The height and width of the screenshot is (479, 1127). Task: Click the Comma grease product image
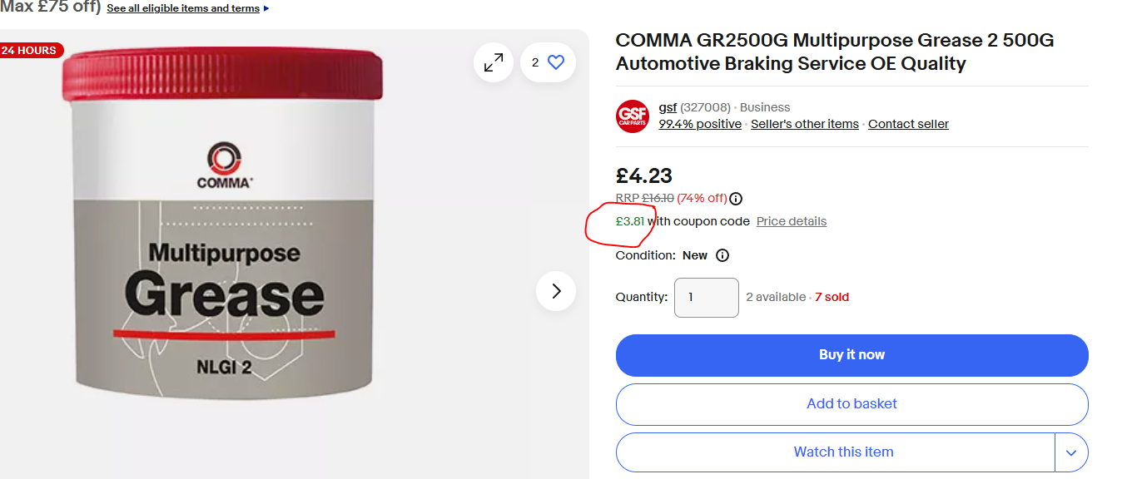tap(225, 225)
